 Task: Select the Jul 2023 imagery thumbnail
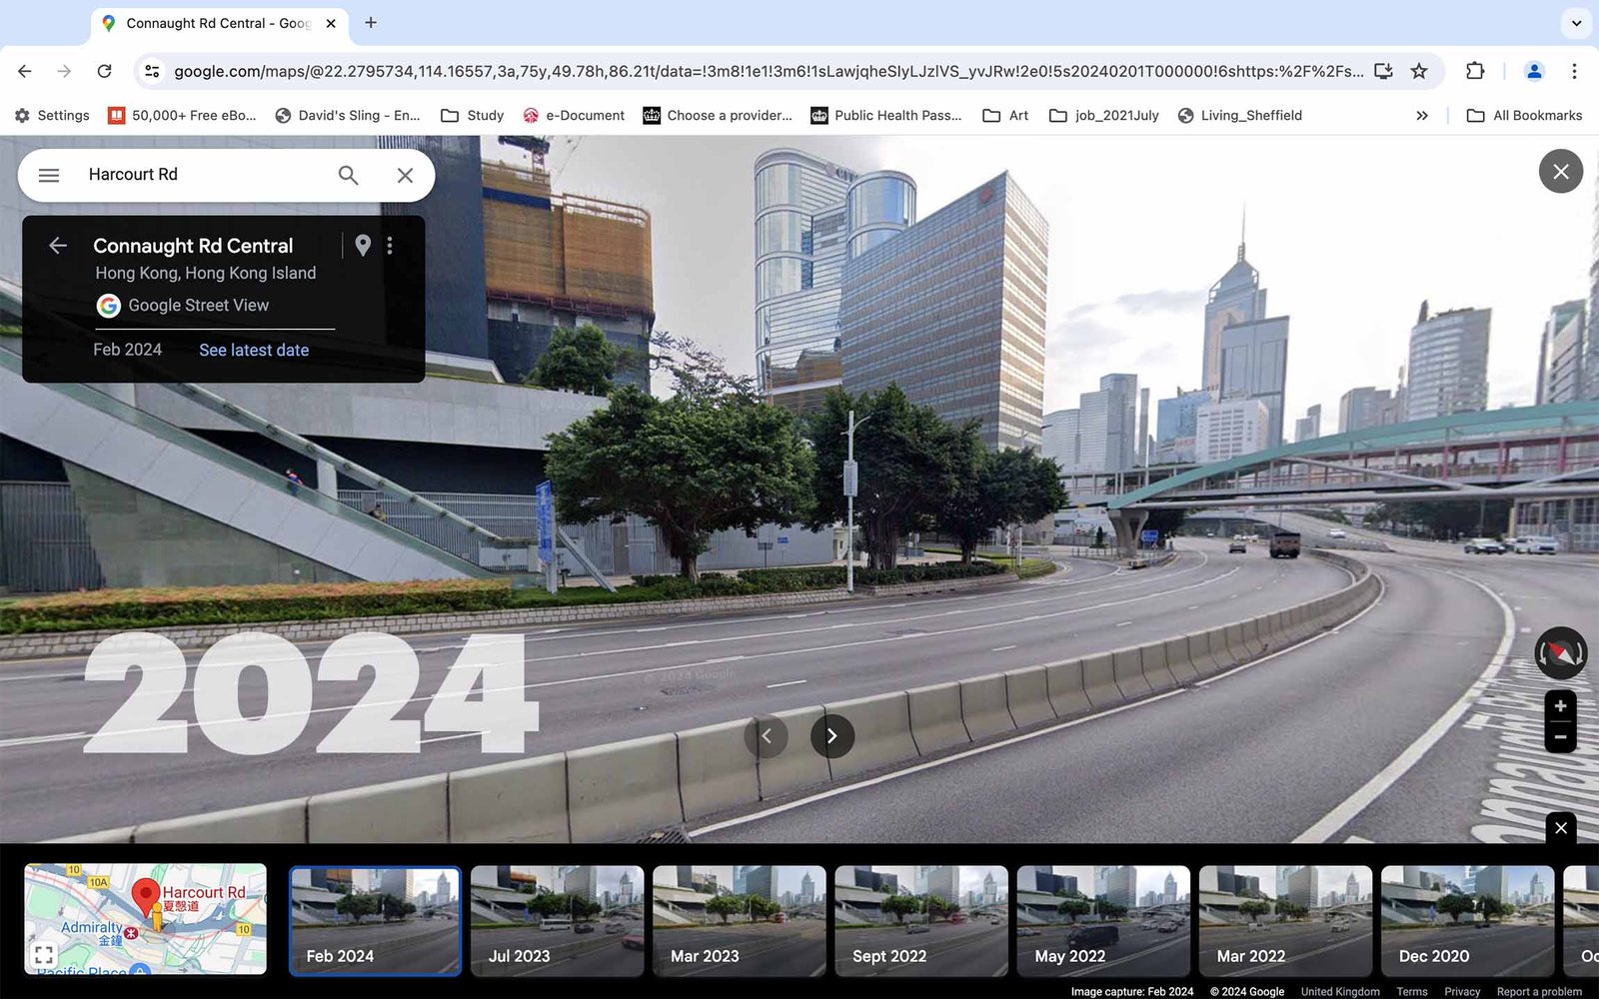click(x=557, y=920)
